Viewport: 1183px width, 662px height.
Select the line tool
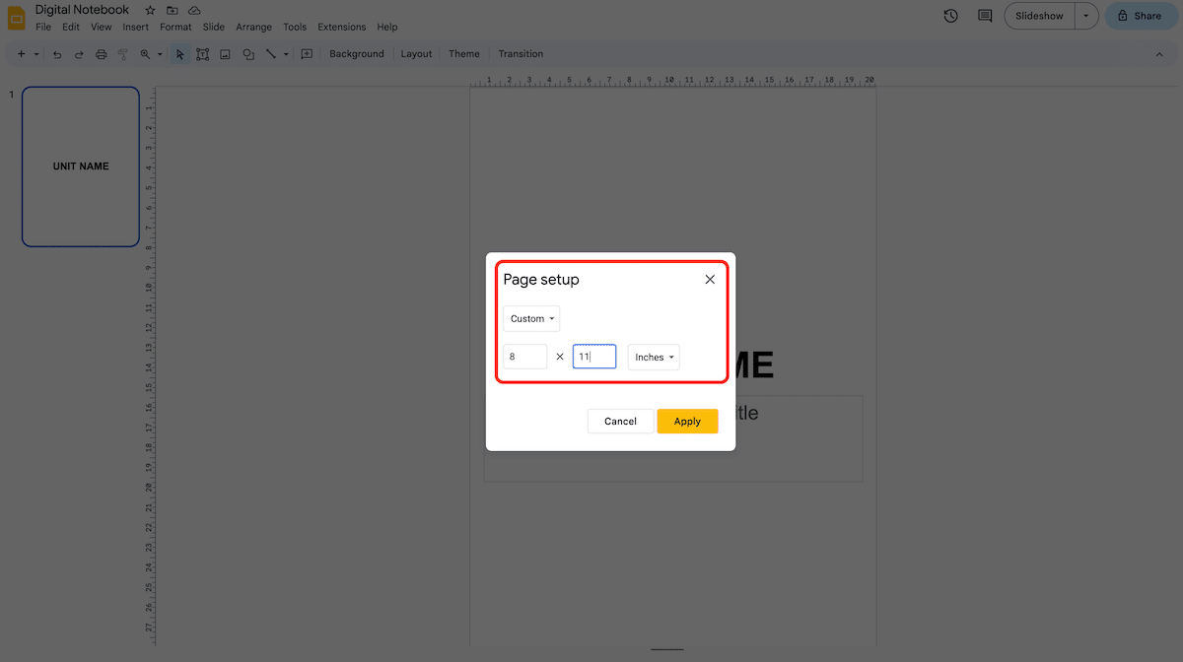271,54
